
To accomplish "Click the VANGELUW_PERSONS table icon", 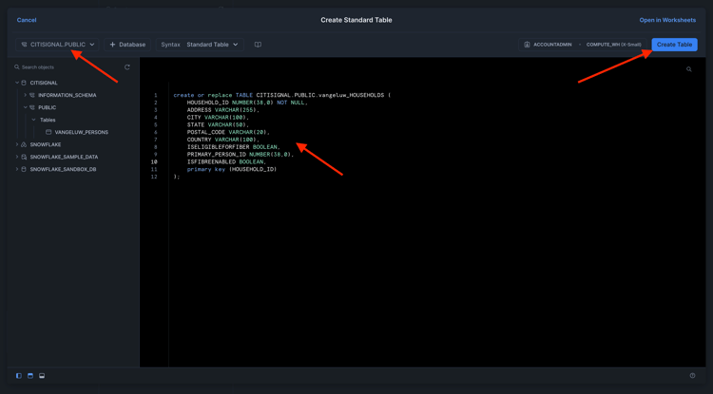I will tap(48, 132).
